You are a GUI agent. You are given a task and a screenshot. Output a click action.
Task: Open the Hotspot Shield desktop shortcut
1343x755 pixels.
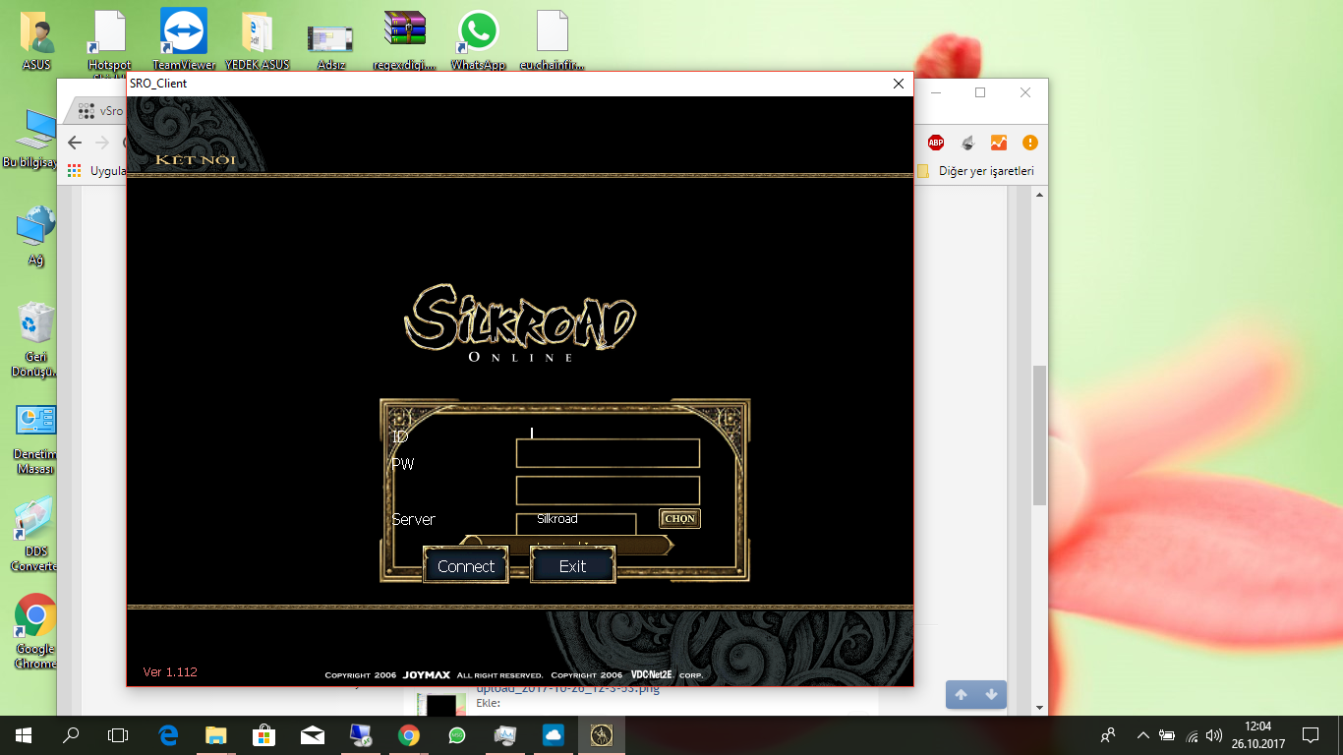click(x=109, y=40)
